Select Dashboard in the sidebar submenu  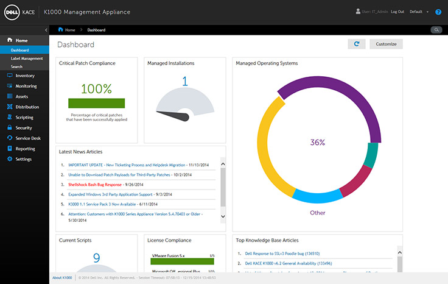click(24, 50)
